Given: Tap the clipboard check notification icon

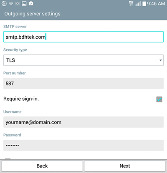Looking at the screenshot, I should (x=31, y=3).
